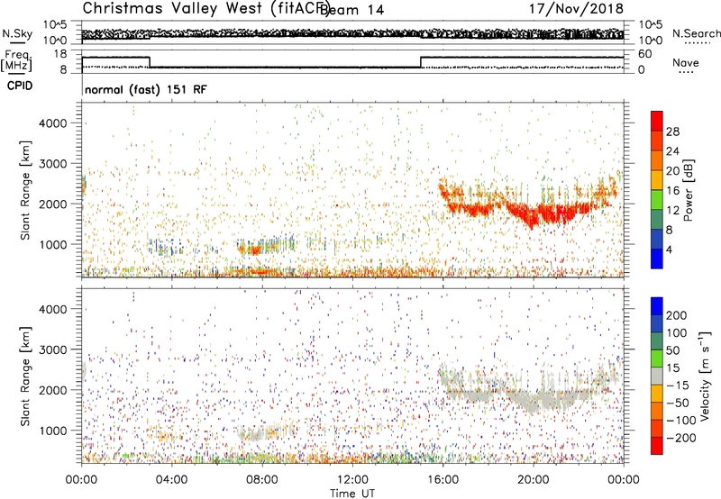Pick the bright blue swatch below 4 dB

[x=657, y=259]
